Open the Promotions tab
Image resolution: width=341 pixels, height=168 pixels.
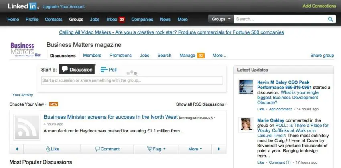point(120,56)
